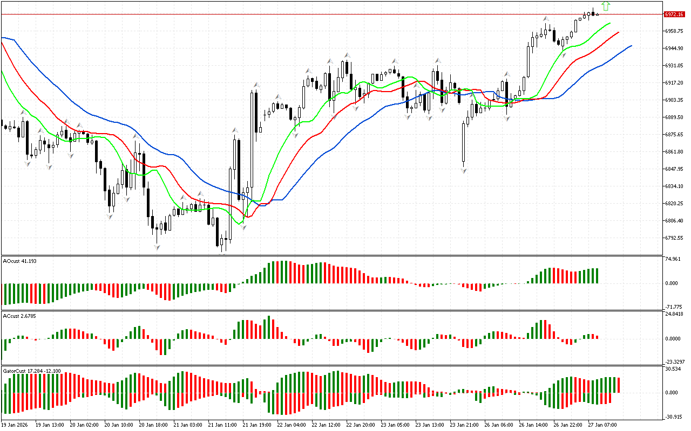This screenshot has height=431, width=691.
Task: Select the red 6972.16 price label
Action: click(x=674, y=14)
